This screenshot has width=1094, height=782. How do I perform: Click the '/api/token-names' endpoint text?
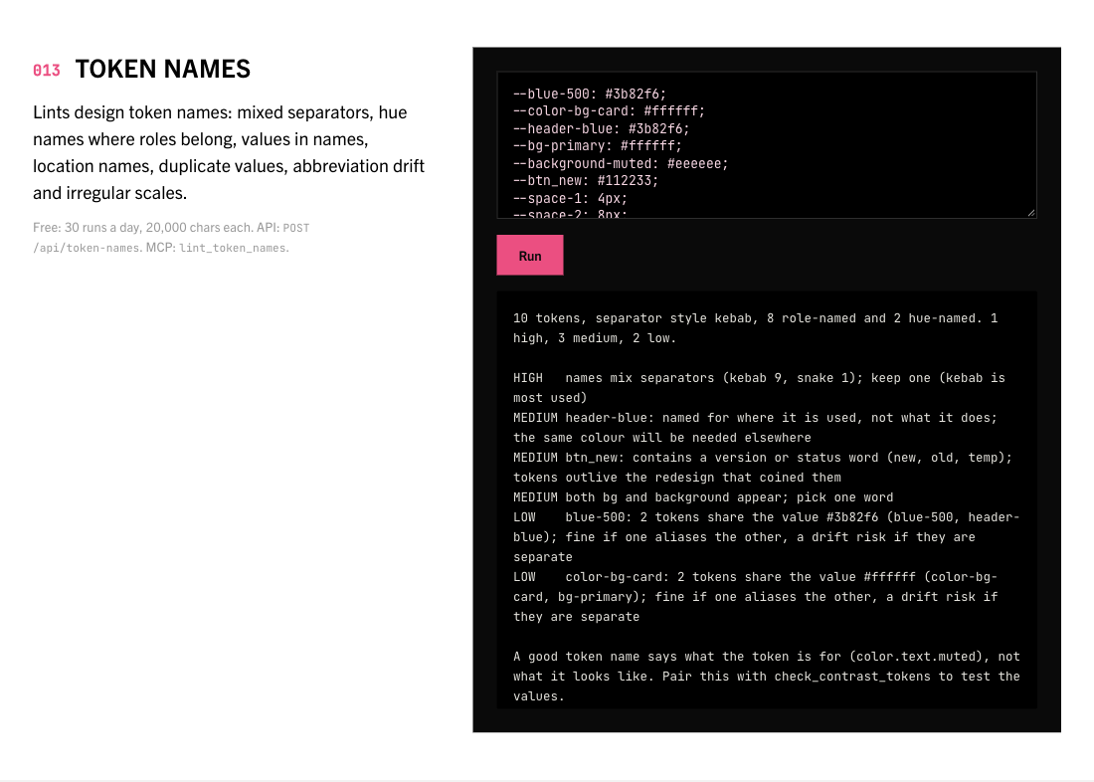(x=87, y=248)
